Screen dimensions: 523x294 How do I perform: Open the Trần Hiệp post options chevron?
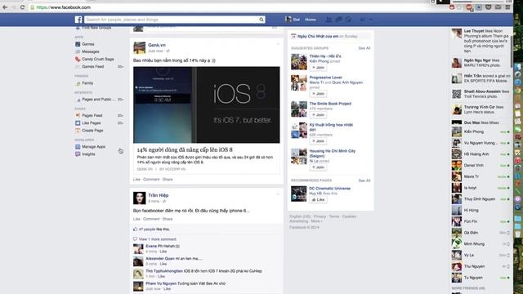pyautogui.click(x=278, y=194)
